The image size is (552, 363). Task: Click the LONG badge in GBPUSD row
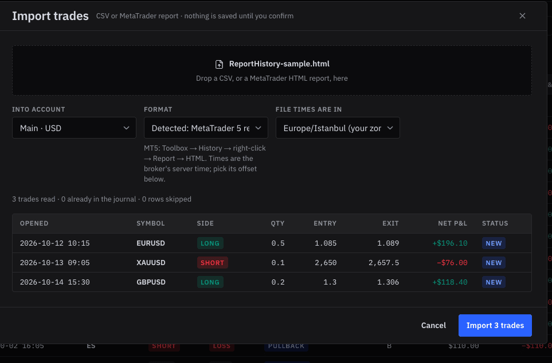click(x=210, y=282)
